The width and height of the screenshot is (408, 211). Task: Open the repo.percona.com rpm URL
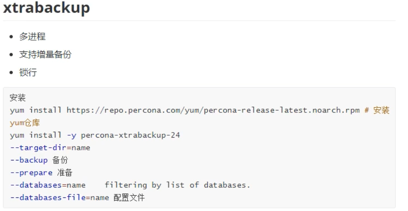click(213, 110)
